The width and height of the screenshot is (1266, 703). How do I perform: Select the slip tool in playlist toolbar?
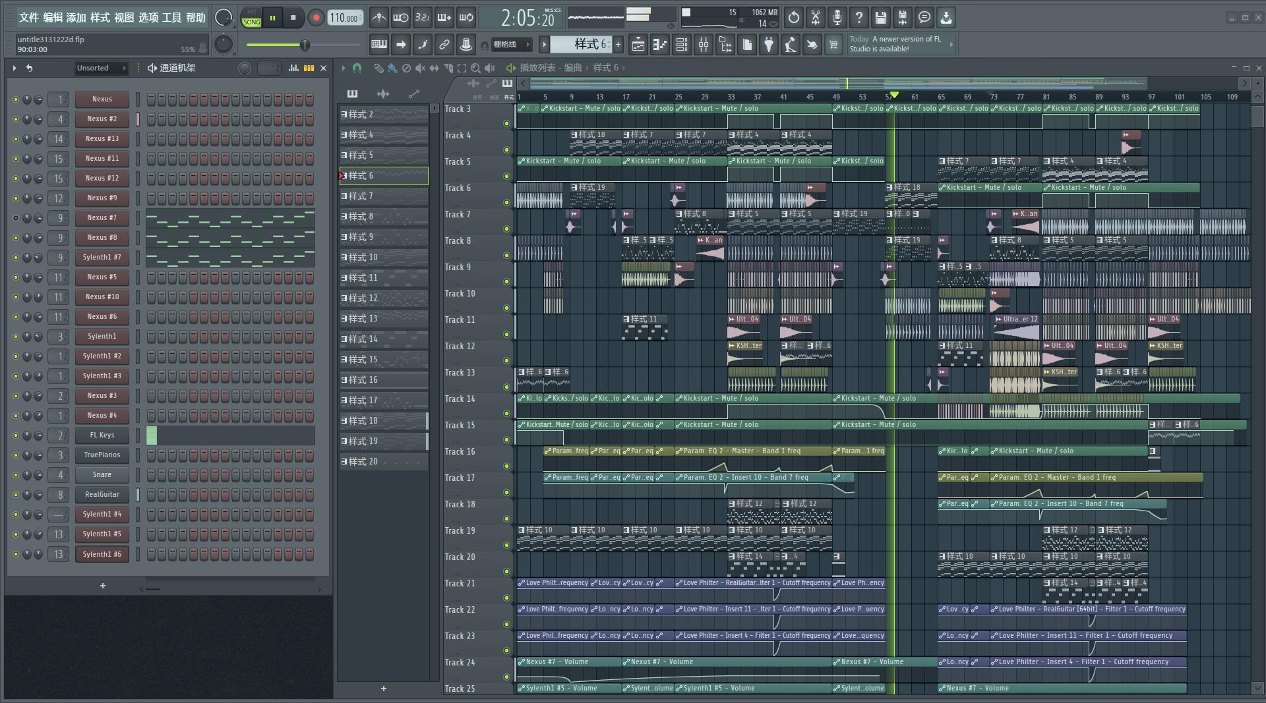click(434, 68)
